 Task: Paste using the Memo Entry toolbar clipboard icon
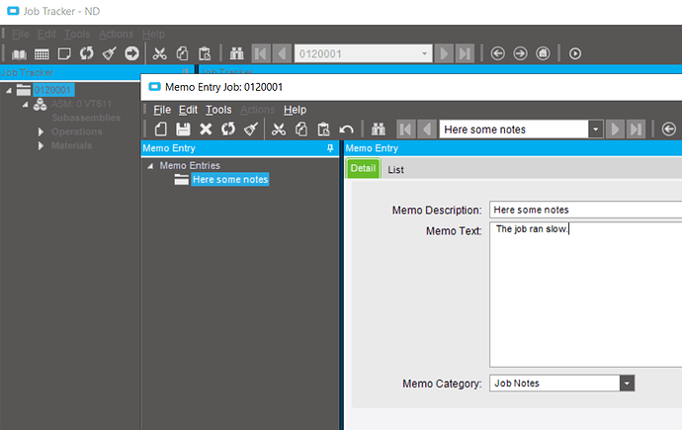323,129
